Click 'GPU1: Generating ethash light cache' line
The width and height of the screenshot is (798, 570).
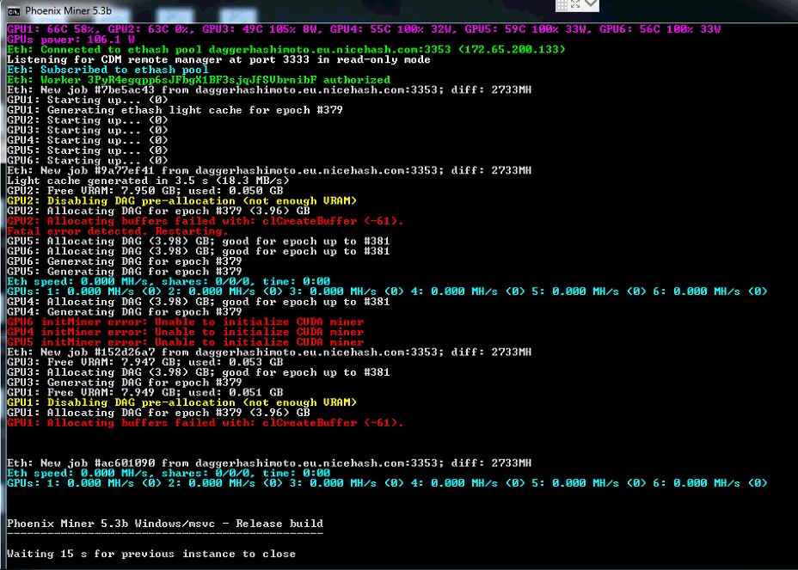click(x=175, y=110)
